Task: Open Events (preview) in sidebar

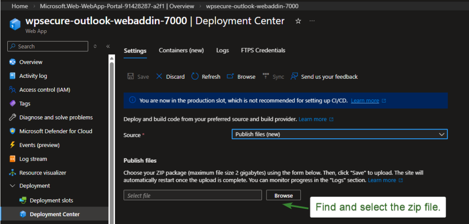Action: 39,145
